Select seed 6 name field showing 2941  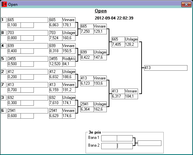(x=28, y=111)
